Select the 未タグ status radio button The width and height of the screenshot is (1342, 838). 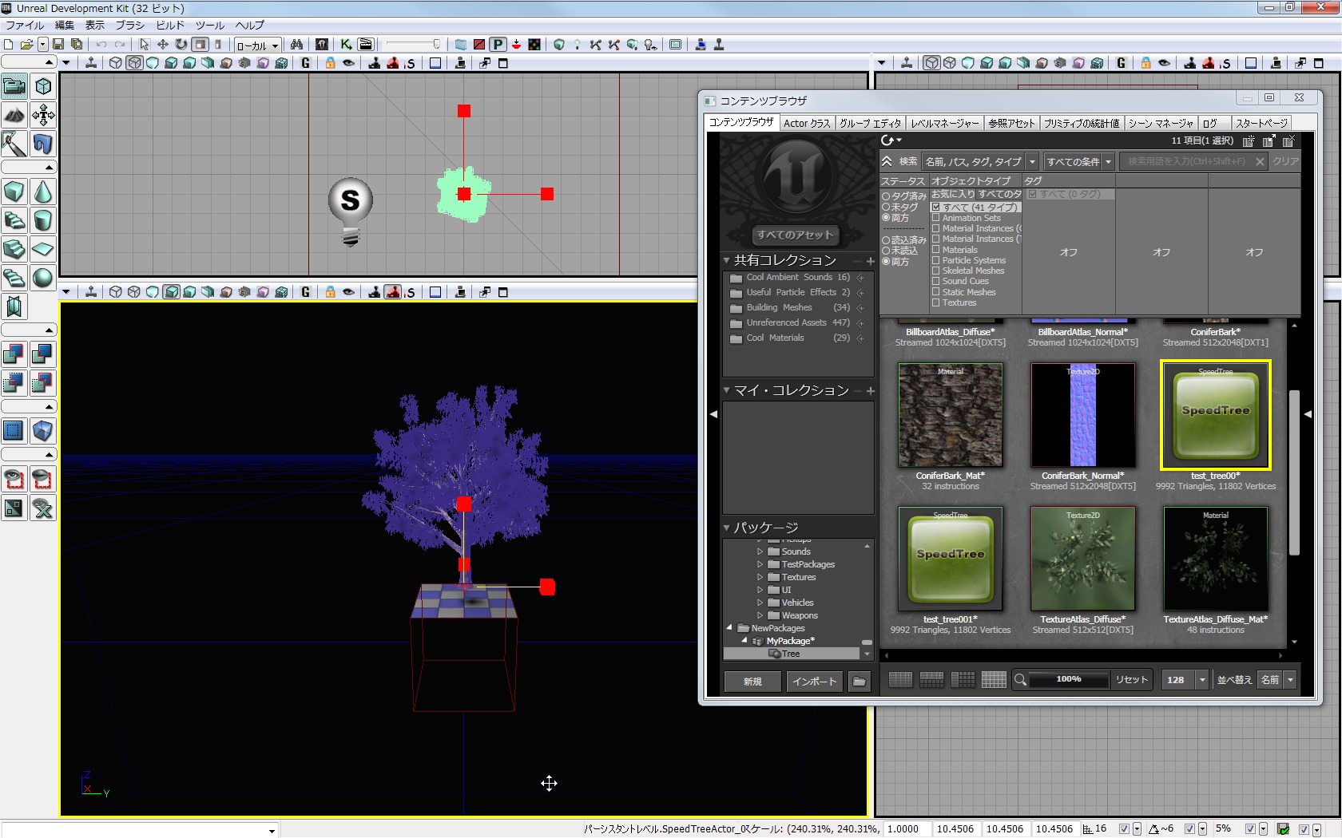886,207
